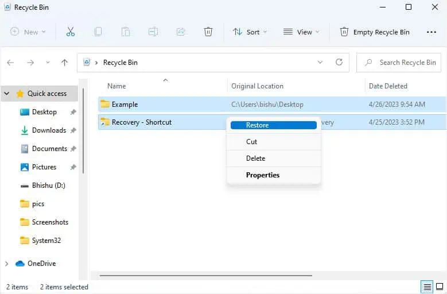This screenshot has height=294, width=447.
Task: Refresh the Recycle Bin view
Action: (339, 62)
